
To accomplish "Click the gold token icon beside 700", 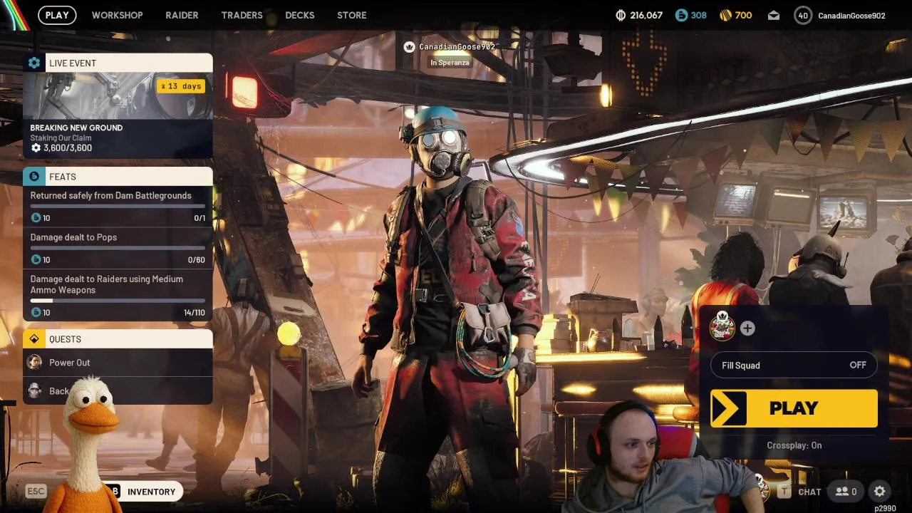I will tap(725, 15).
